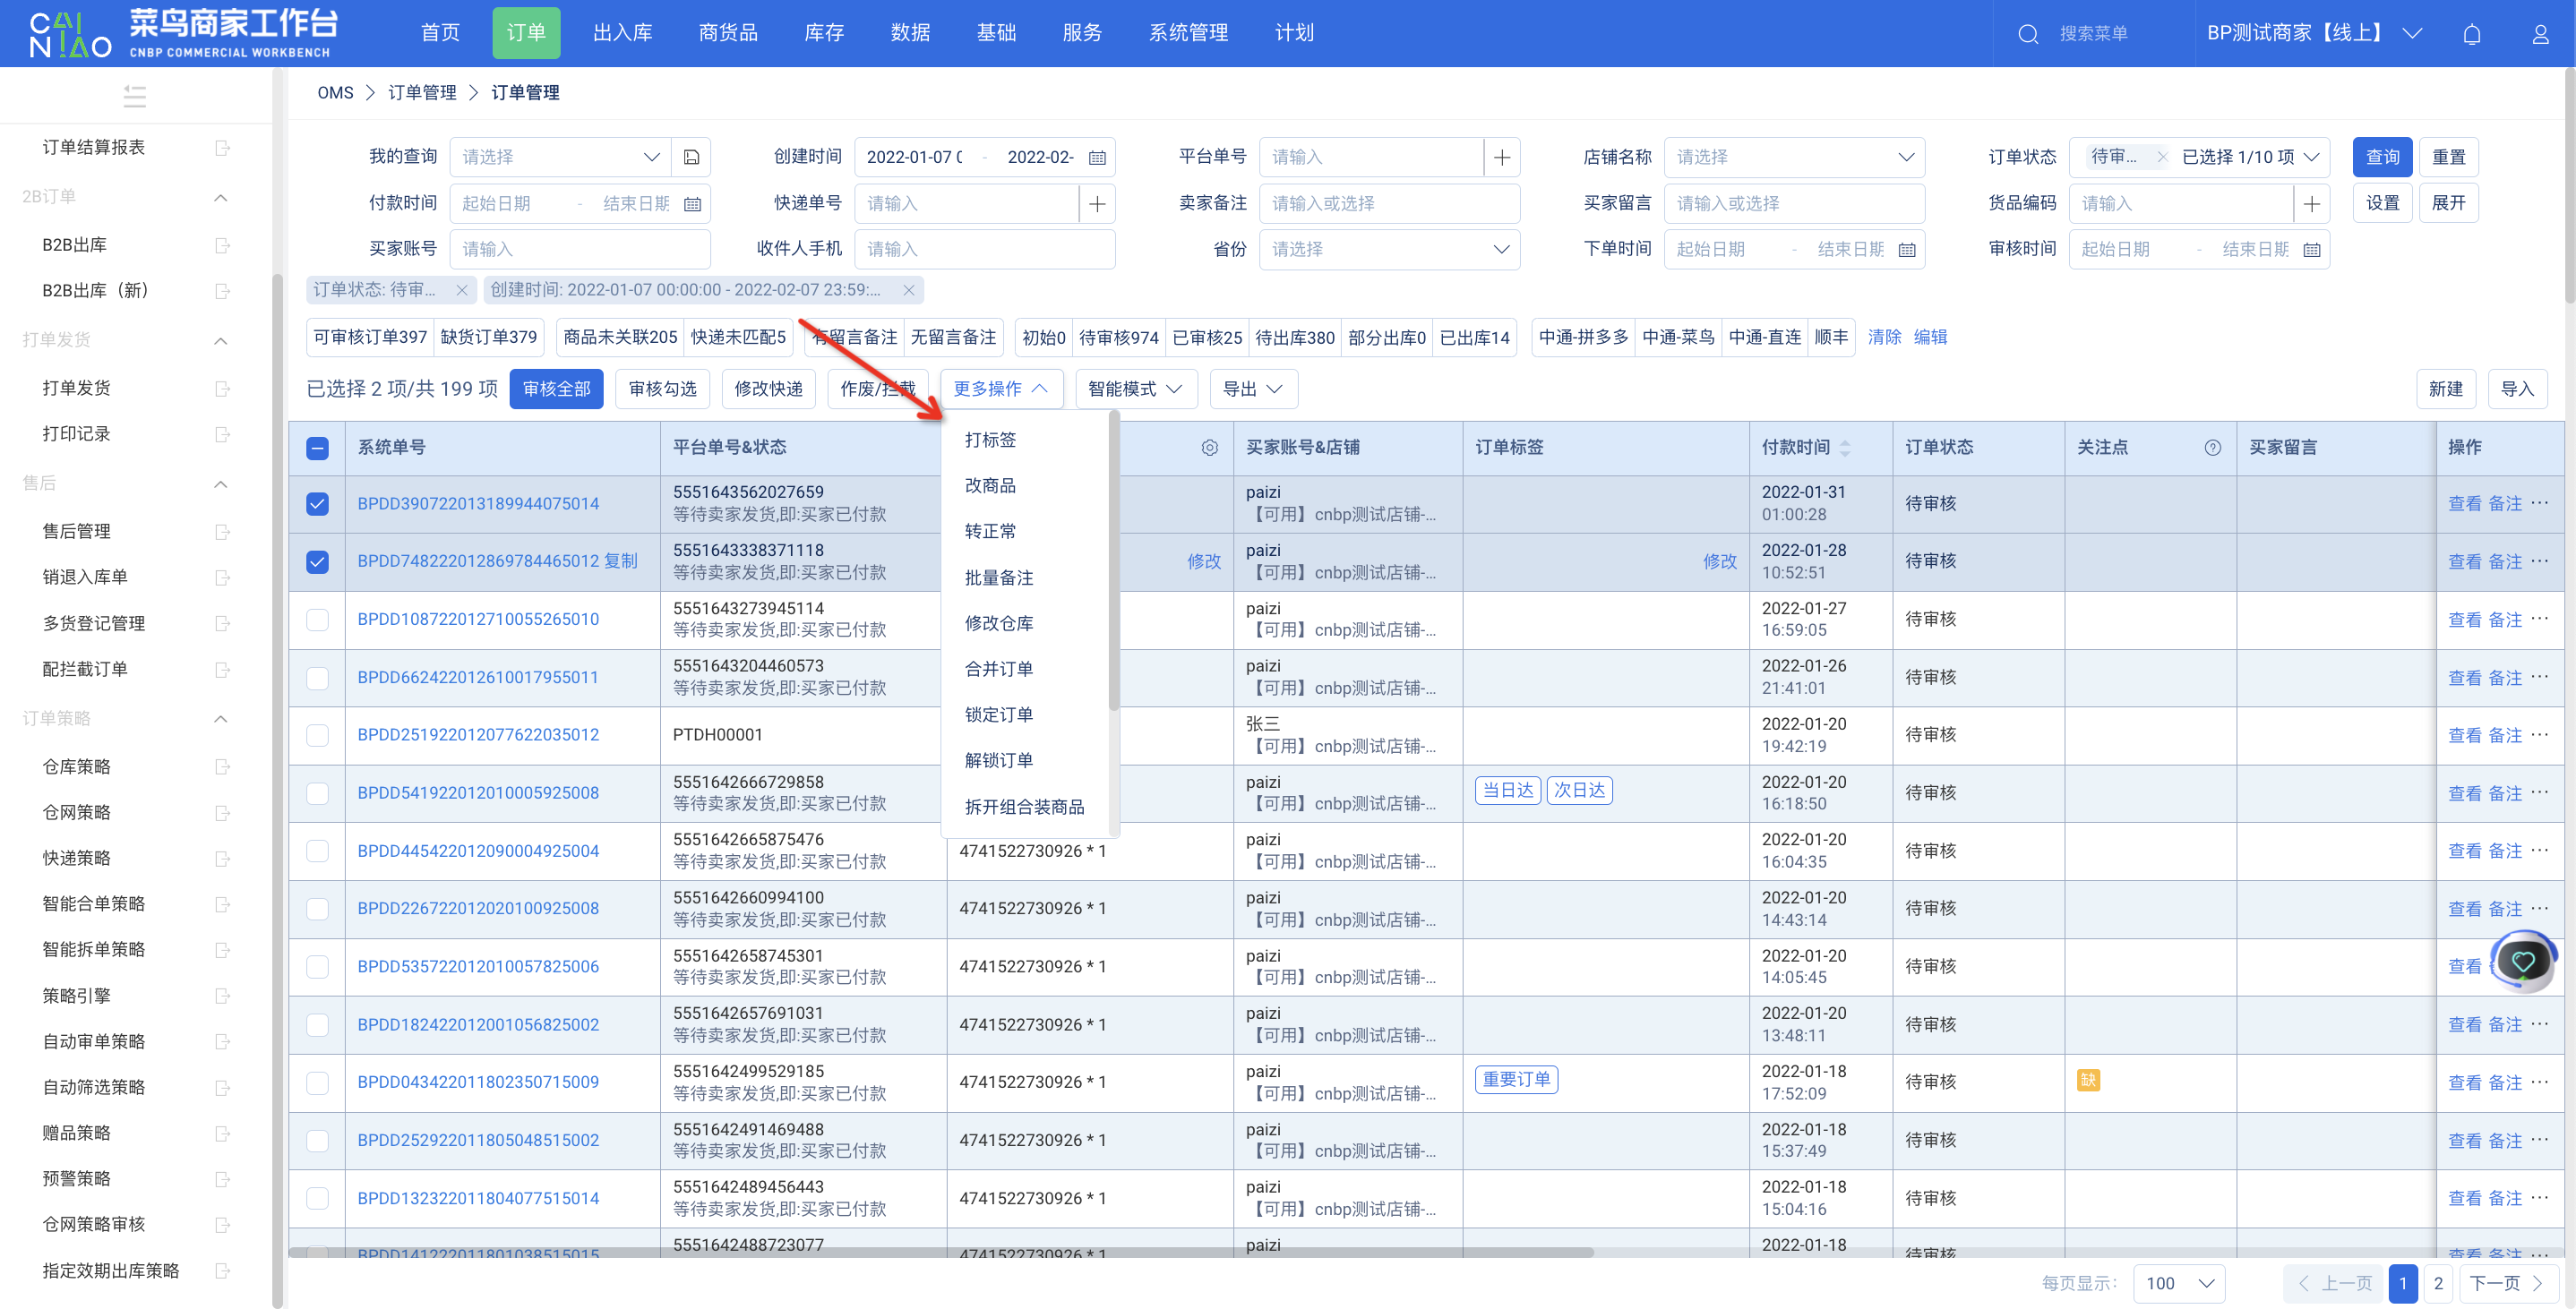Click the 查询 search button
Screen dimensions: 2576x1309
point(2382,157)
